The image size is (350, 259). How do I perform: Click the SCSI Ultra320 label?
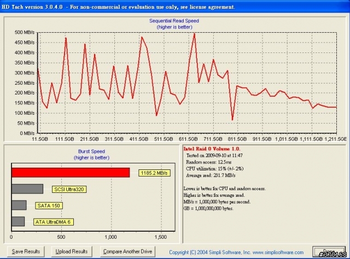click(x=69, y=190)
